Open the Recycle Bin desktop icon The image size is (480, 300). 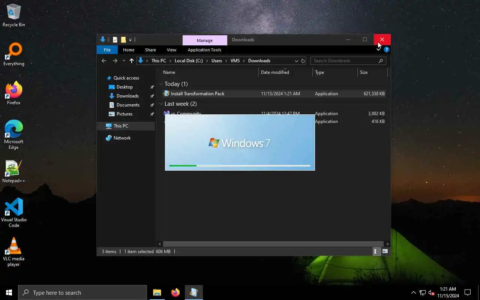pyautogui.click(x=14, y=16)
